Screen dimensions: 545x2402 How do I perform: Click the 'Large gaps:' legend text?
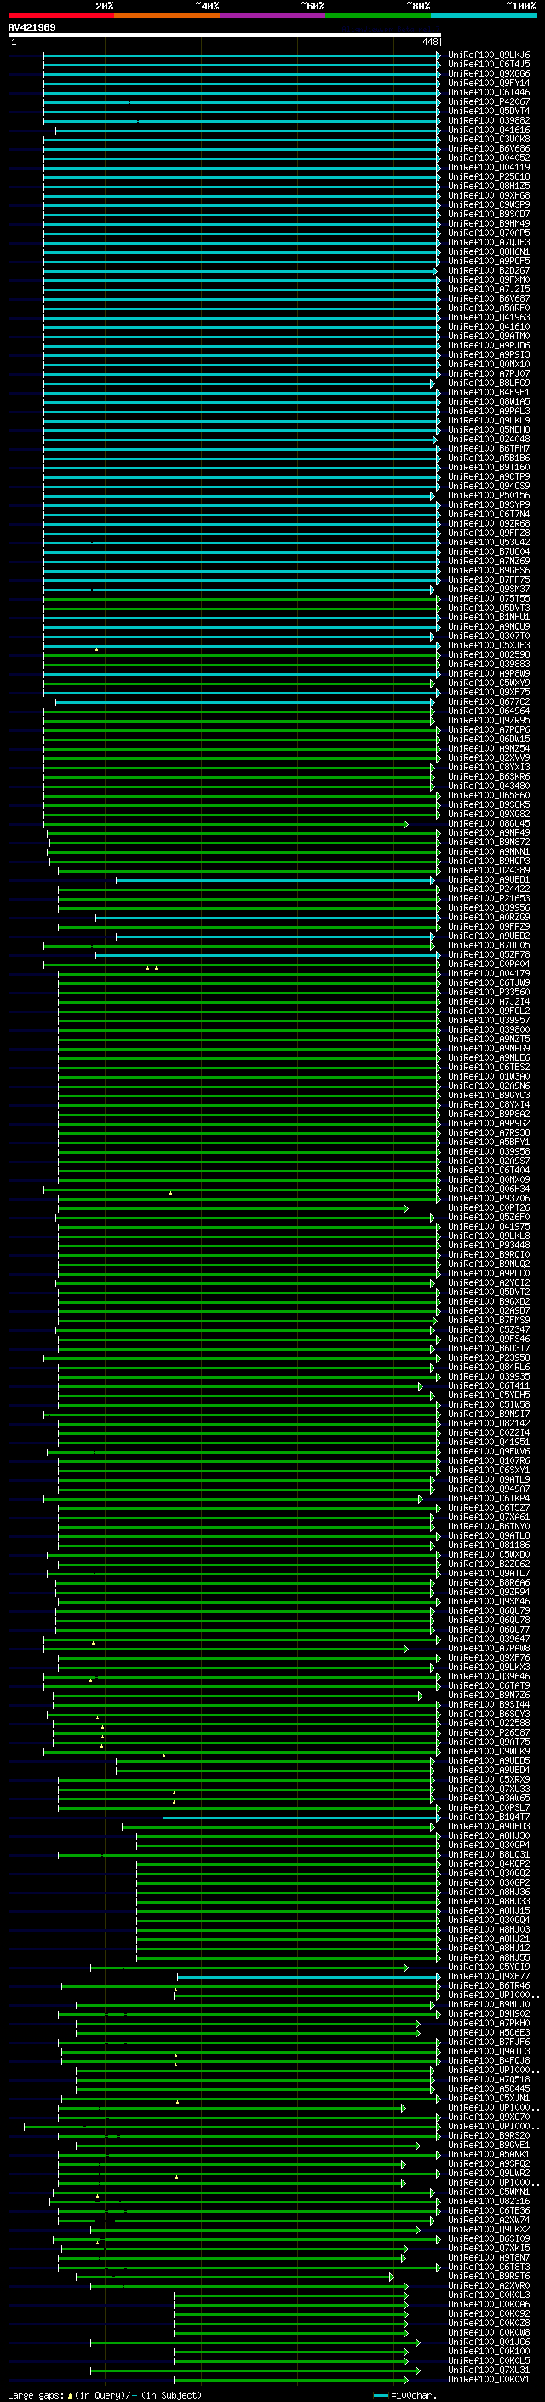click(36, 2394)
